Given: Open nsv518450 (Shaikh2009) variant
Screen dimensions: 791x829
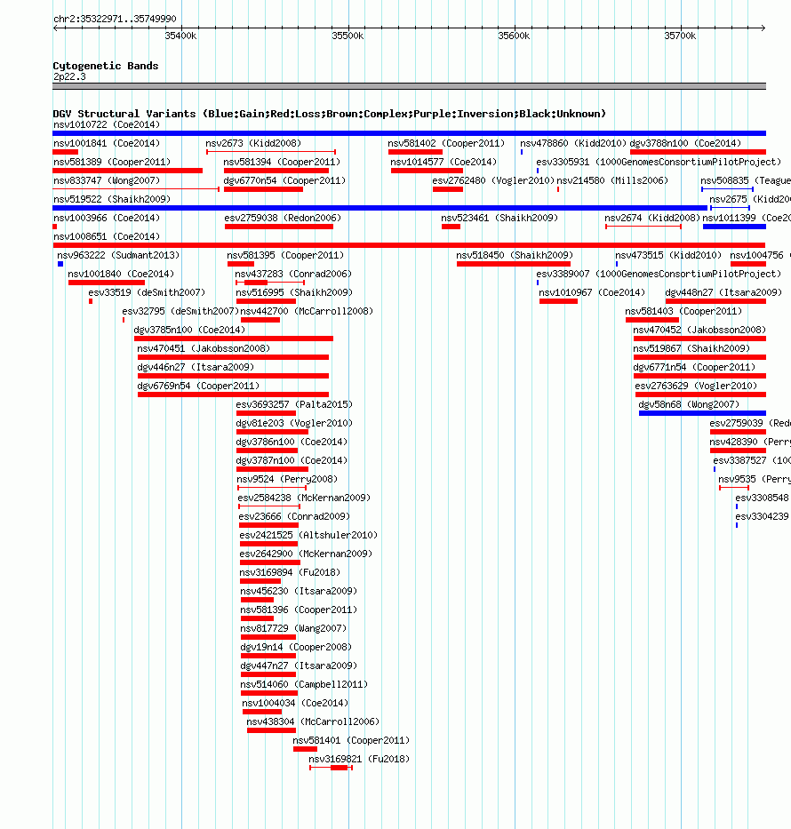Looking at the screenshot, I should (515, 255).
